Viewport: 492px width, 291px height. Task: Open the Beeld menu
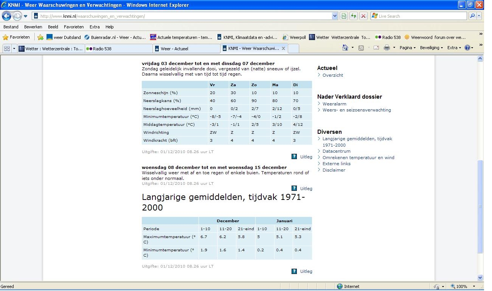point(53,27)
